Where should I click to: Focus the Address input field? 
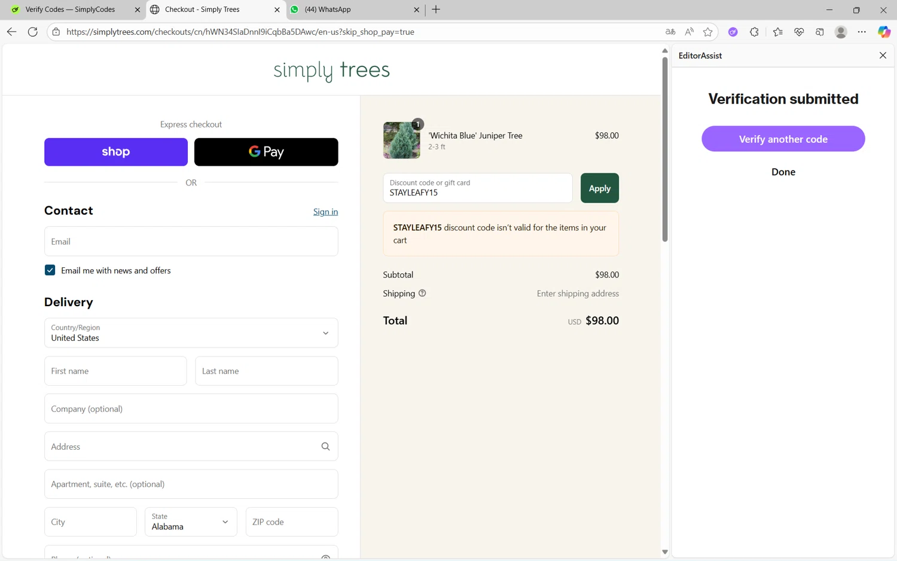point(191,446)
